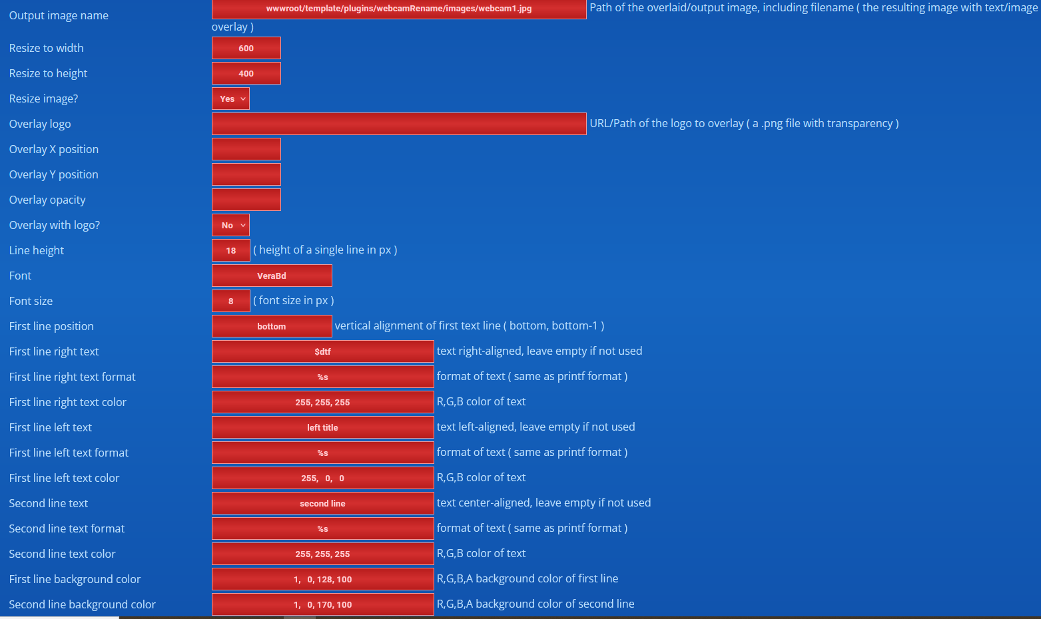Select the Second line background color field
This screenshot has height=619, width=1041.
coord(322,604)
